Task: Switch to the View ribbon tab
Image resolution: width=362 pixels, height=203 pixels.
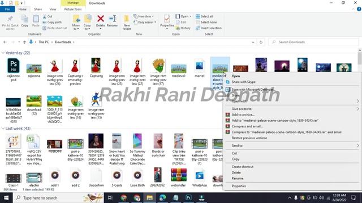Action: click(x=53, y=9)
